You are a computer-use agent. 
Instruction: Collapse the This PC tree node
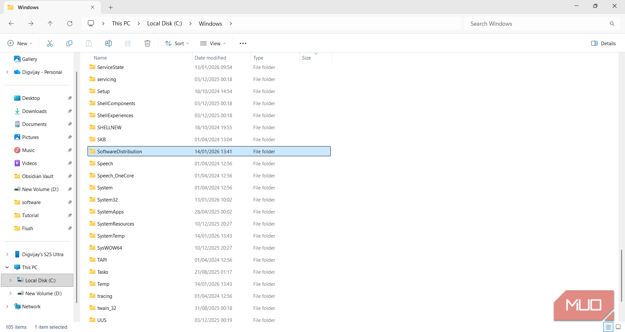[x=7, y=267]
